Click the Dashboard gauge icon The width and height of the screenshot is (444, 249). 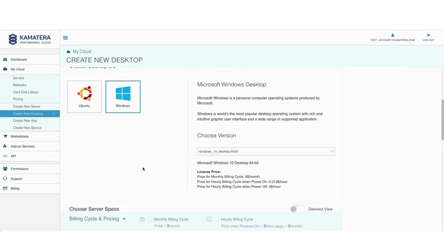5,59
